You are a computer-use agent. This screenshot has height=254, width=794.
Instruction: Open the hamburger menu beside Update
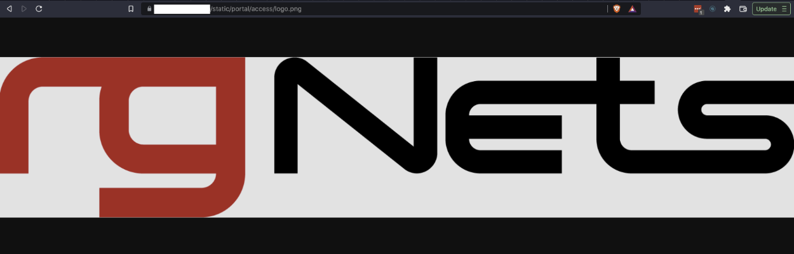(x=784, y=9)
